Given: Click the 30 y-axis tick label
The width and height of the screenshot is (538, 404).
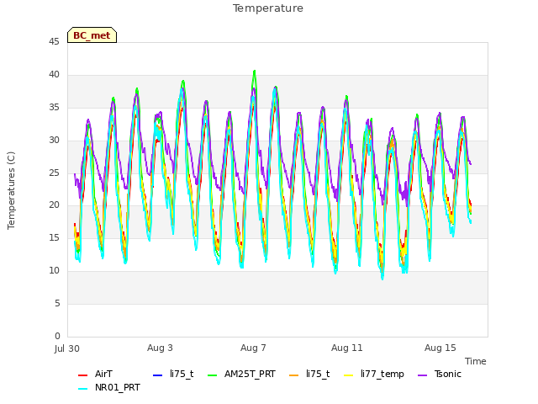Looking at the screenshot, I should pos(54,141).
